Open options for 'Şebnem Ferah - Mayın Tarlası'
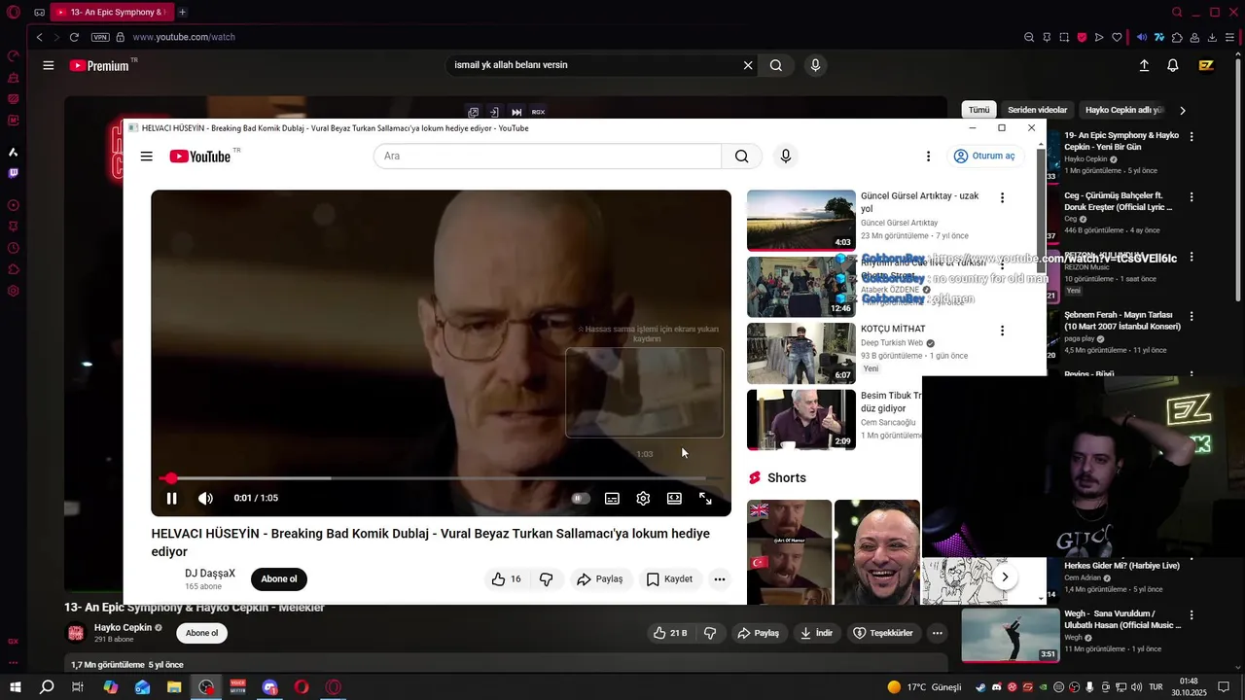Screen dimensions: 1245x700 1192,316
